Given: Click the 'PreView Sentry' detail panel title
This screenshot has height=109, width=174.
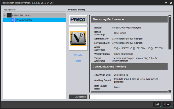Looking at the screenshot, I should (x=77, y=9).
